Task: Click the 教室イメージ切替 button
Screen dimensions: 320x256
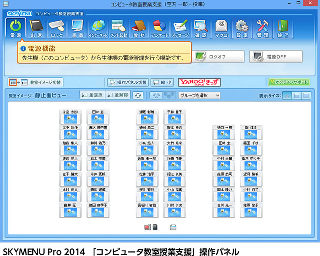Action: (x=35, y=82)
